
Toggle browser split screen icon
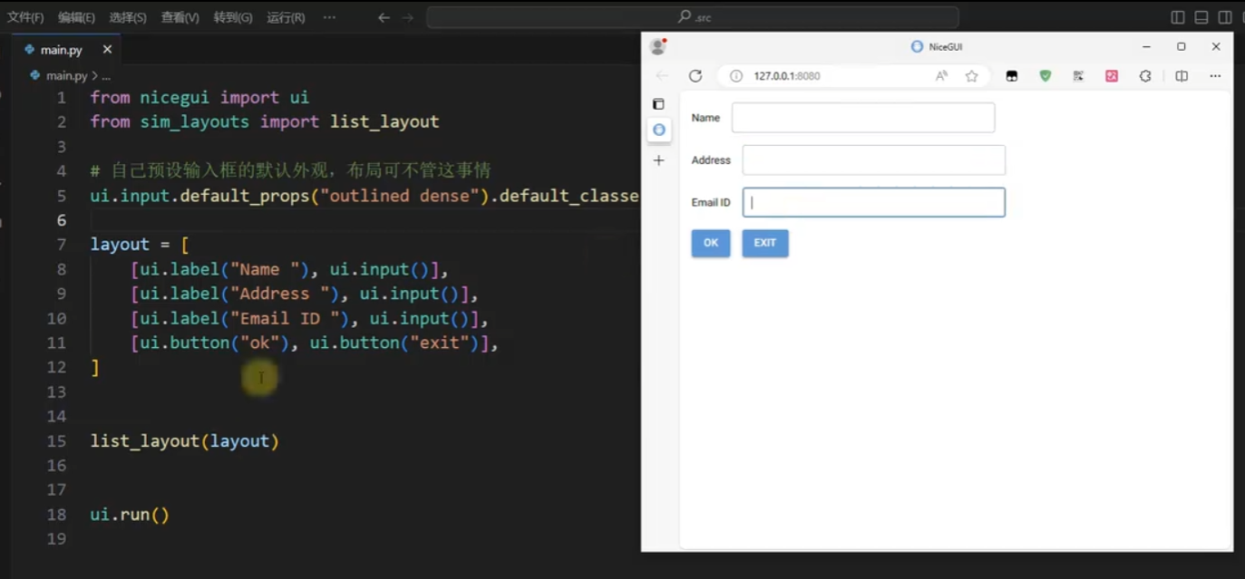(1182, 76)
